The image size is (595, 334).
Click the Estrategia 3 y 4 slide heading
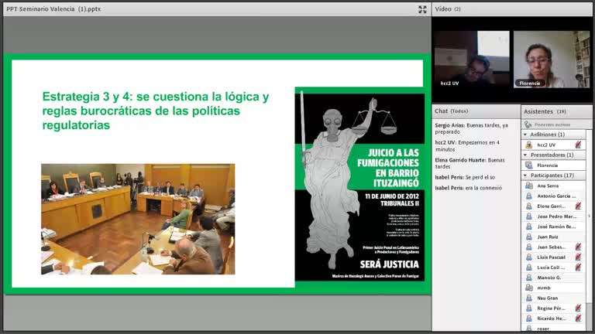coord(156,111)
